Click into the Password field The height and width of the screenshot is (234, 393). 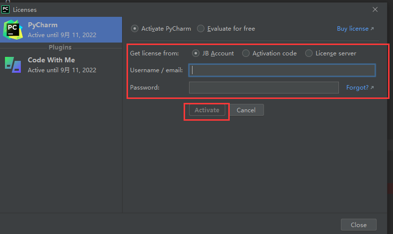(x=263, y=88)
